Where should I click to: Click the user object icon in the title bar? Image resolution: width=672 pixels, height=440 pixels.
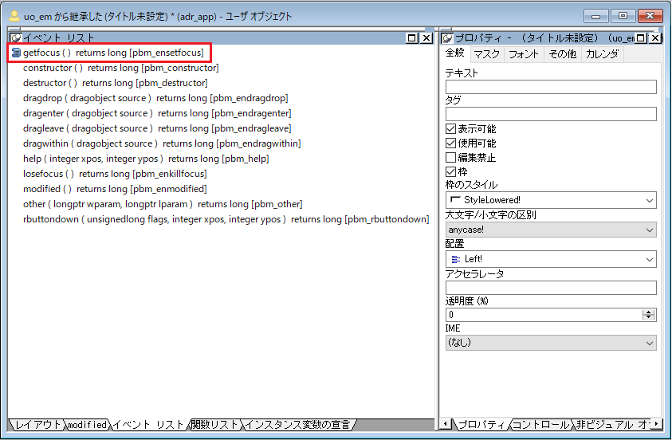coord(14,16)
